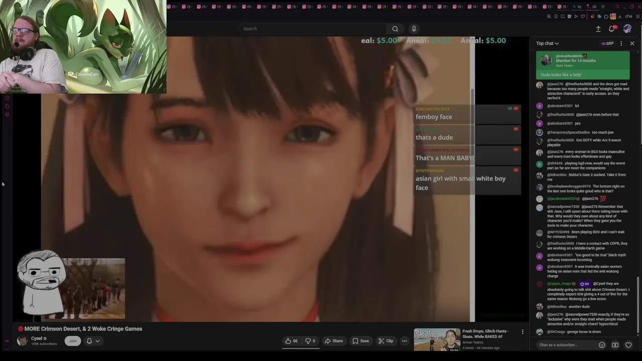The image size is (642, 361).
Task: Open a new browser tab with plus
Action: click(603, 7)
